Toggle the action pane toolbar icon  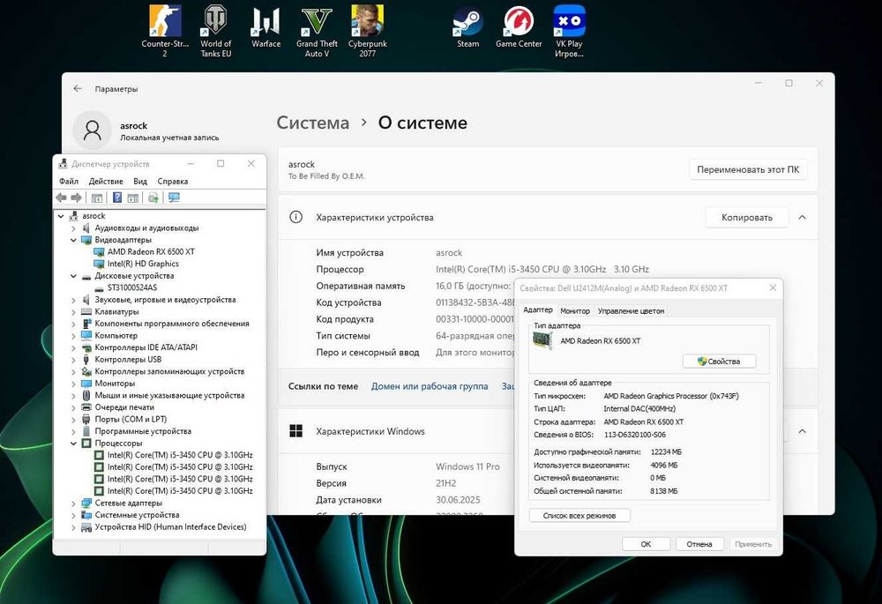coord(133,198)
